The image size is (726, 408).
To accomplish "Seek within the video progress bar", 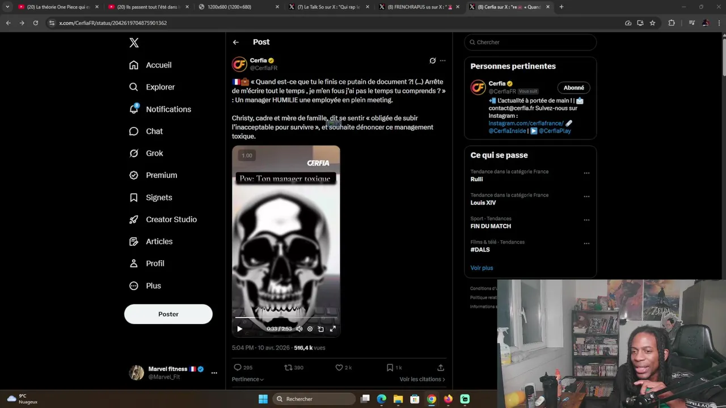I will click(x=286, y=318).
